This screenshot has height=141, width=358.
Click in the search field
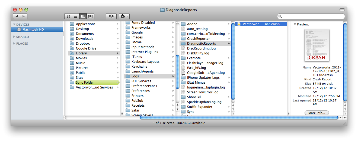312,17
